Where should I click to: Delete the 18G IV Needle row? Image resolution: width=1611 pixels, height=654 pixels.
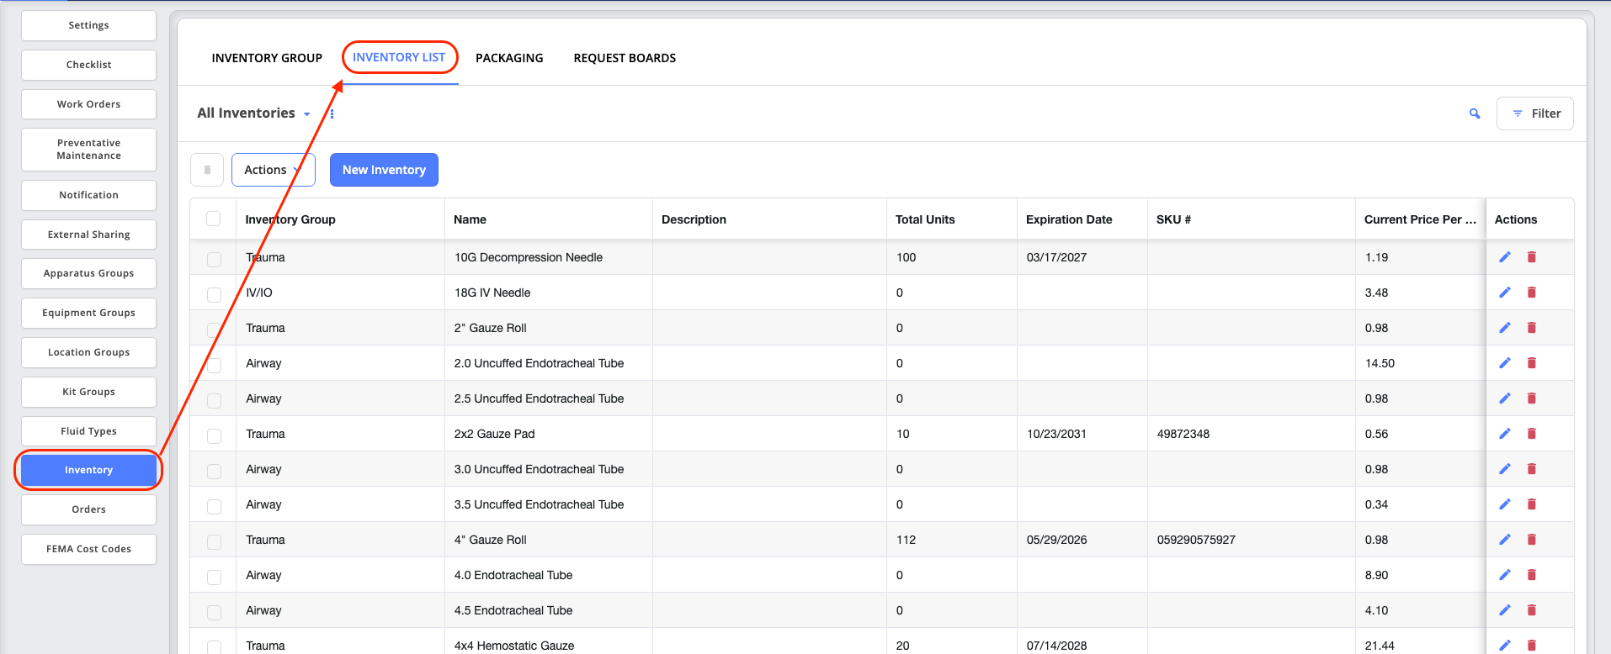[1532, 293]
